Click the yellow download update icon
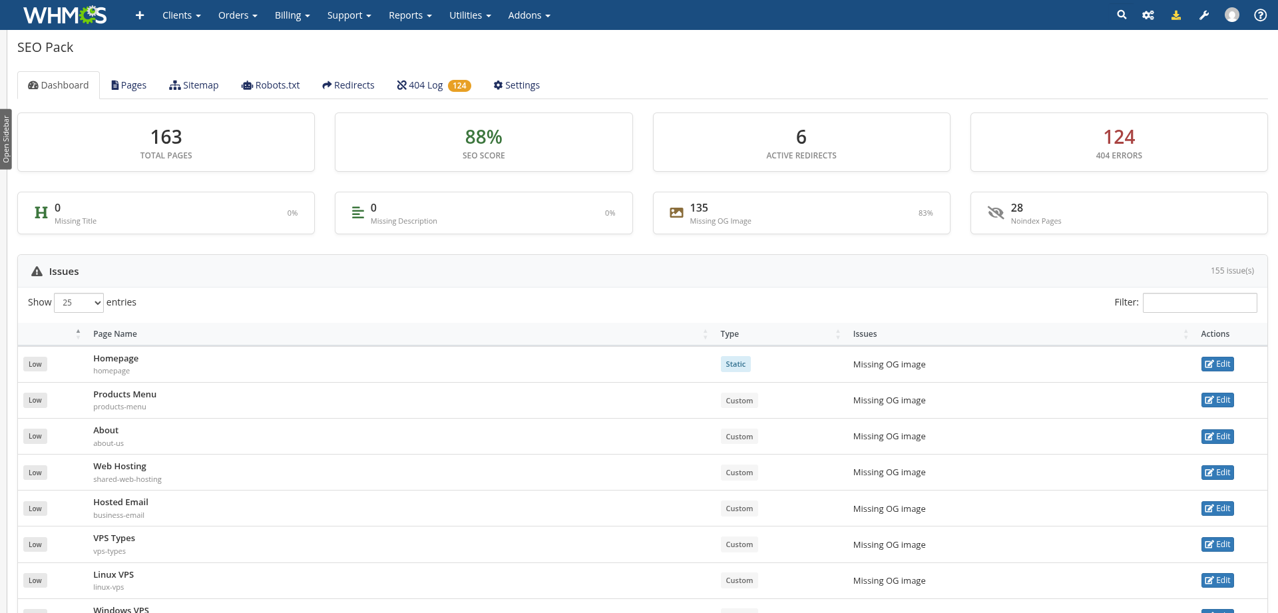The width and height of the screenshot is (1278, 613). point(1176,15)
